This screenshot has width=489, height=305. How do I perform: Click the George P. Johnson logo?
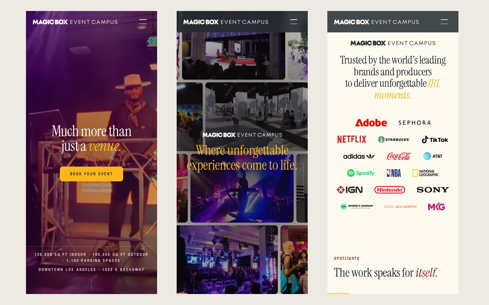(357, 206)
